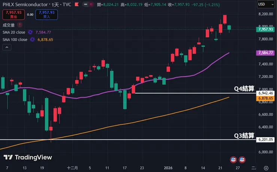Click the 高=8,032.19 high value
The width and height of the screenshot is (277, 172).
[x=131, y=4]
